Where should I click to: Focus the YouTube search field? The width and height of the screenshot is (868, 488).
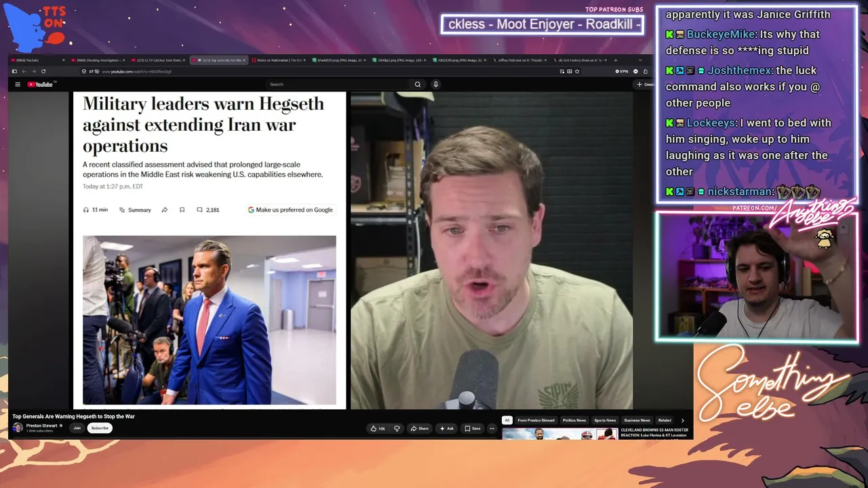pos(338,85)
